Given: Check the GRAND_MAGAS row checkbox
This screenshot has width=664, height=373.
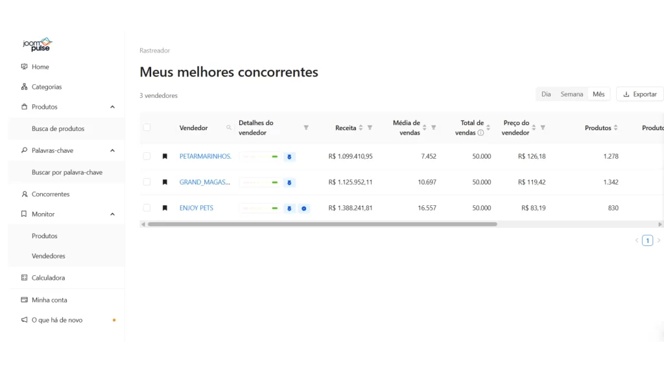Looking at the screenshot, I should (147, 182).
